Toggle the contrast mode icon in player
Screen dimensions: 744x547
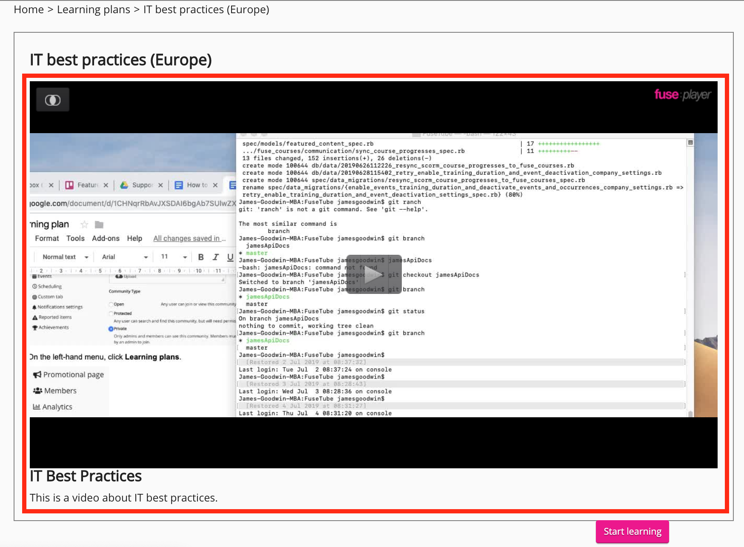(53, 100)
